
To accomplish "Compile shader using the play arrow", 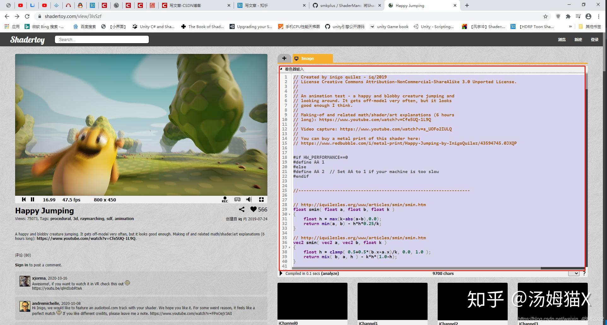I will click(x=281, y=273).
